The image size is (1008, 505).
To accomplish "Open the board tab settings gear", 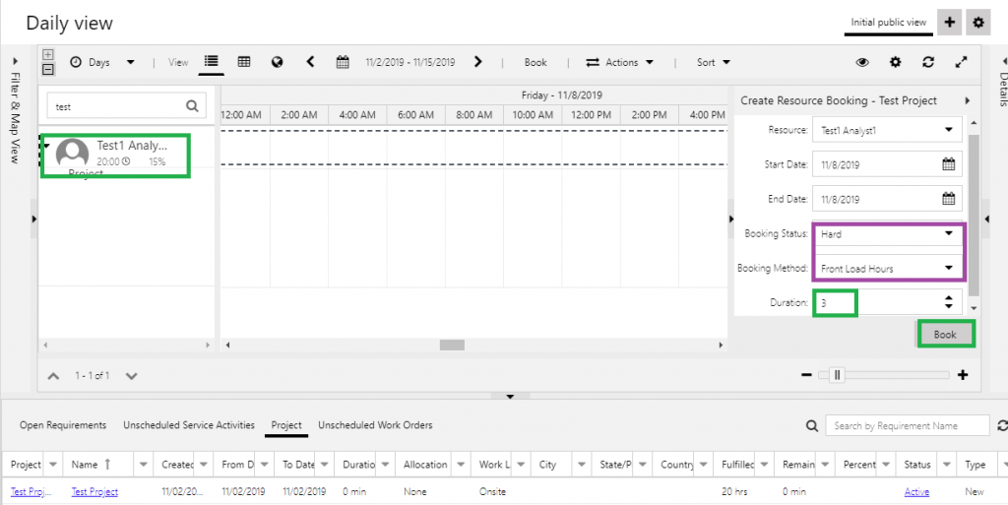I will coord(977,23).
